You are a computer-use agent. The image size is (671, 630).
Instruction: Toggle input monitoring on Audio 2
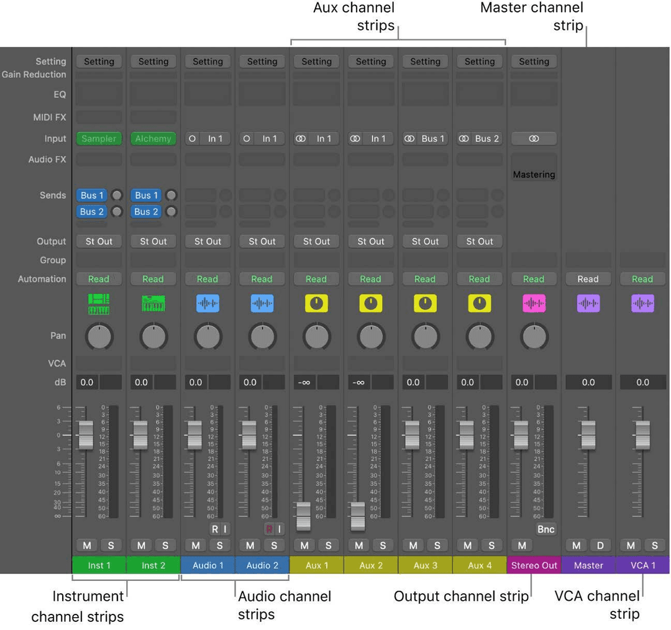click(x=280, y=529)
